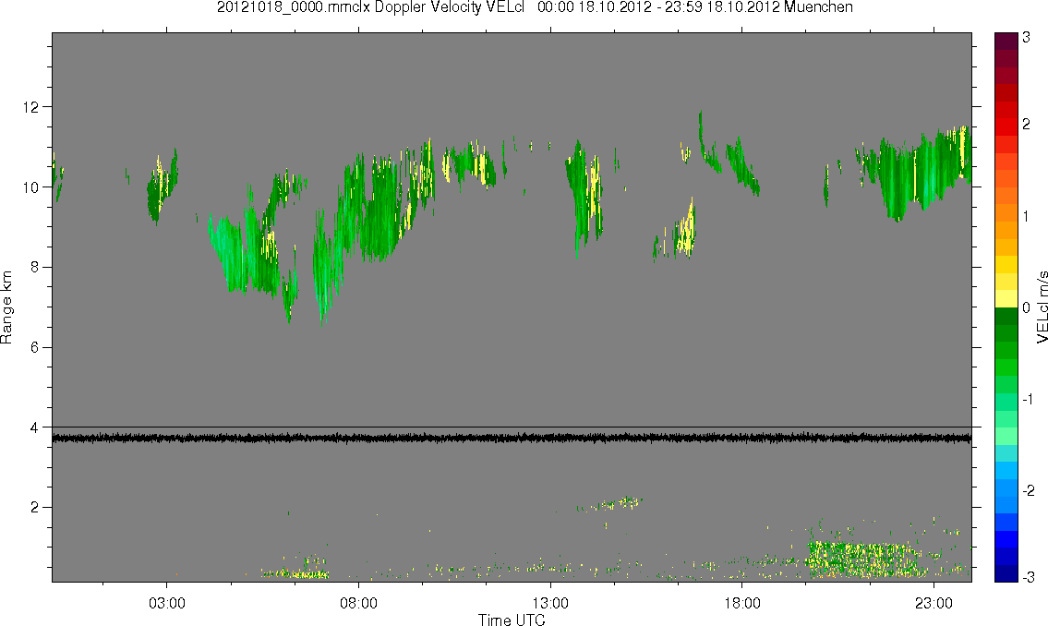Click the '13:00' time axis label
Screen dimensions: 1048x626
pyautogui.click(x=550, y=603)
